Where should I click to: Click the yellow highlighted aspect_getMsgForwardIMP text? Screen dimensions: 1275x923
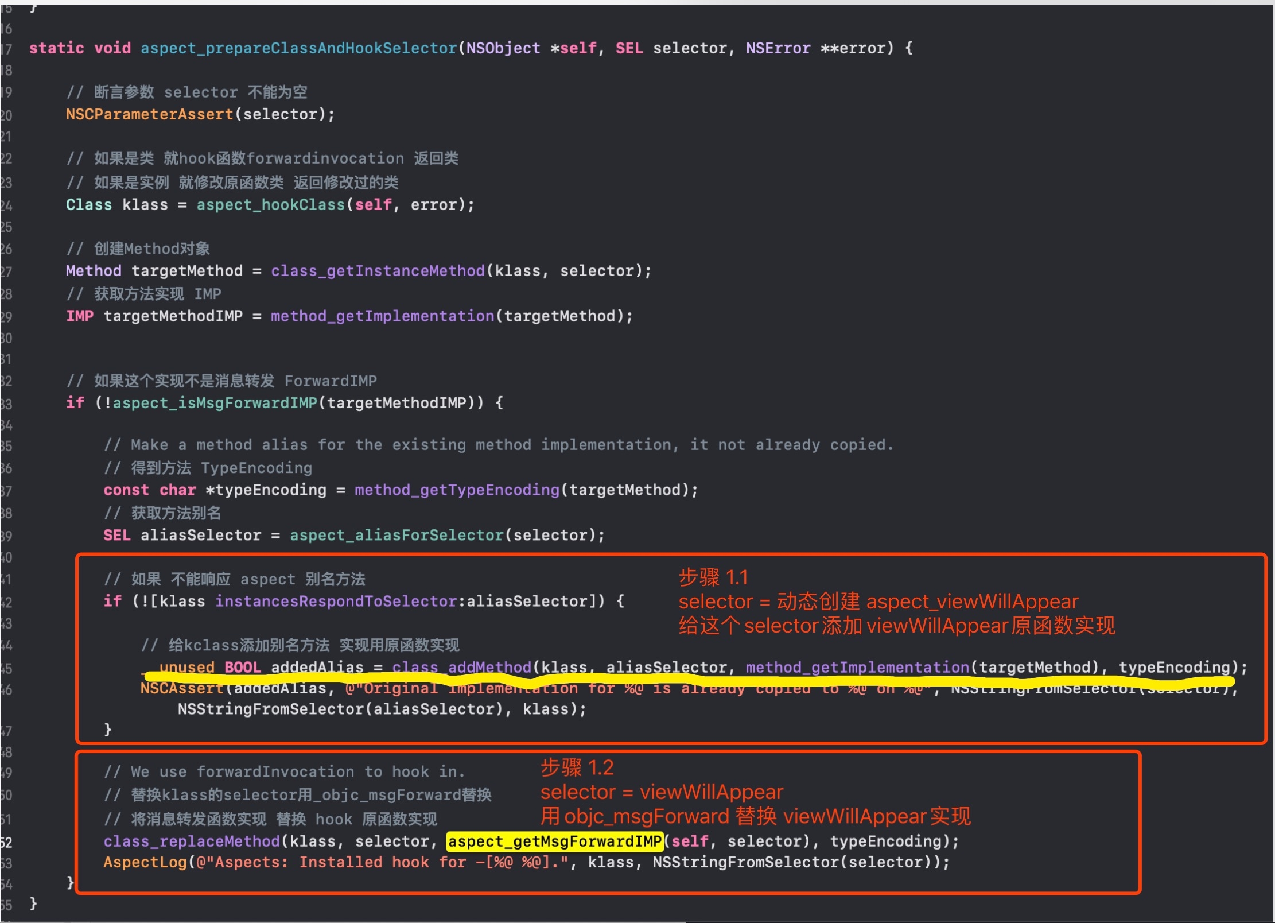(x=554, y=841)
